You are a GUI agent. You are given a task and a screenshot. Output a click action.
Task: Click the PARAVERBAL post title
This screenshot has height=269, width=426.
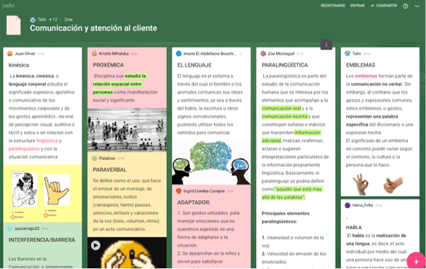point(109,170)
